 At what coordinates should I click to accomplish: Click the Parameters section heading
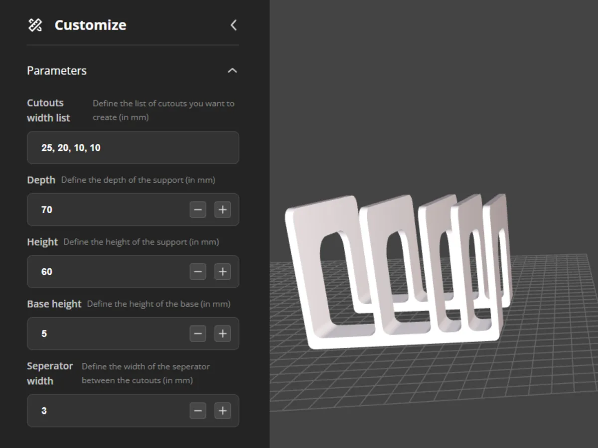coord(57,71)
